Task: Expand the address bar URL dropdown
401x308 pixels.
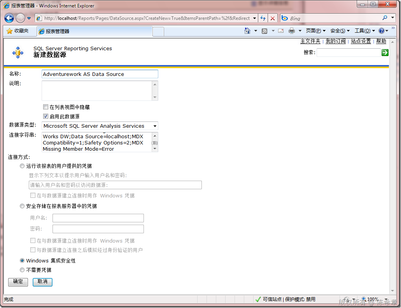Action: tap(254, 18)
